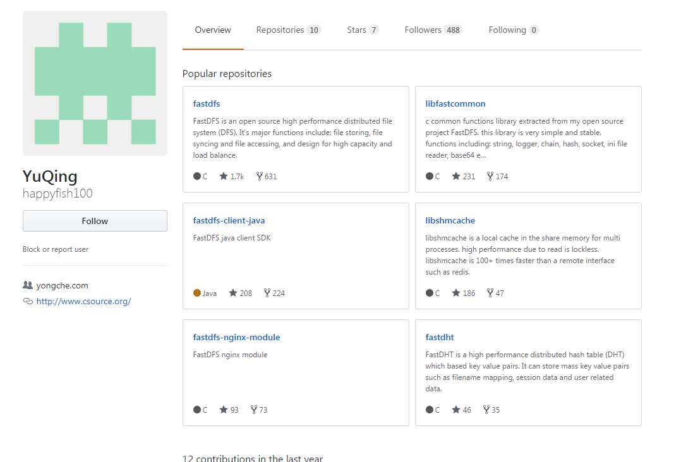The height and width of the screenshot is (462, 693).
Task: Click the fork icon on libfastcommon
Action: point(490,176)
